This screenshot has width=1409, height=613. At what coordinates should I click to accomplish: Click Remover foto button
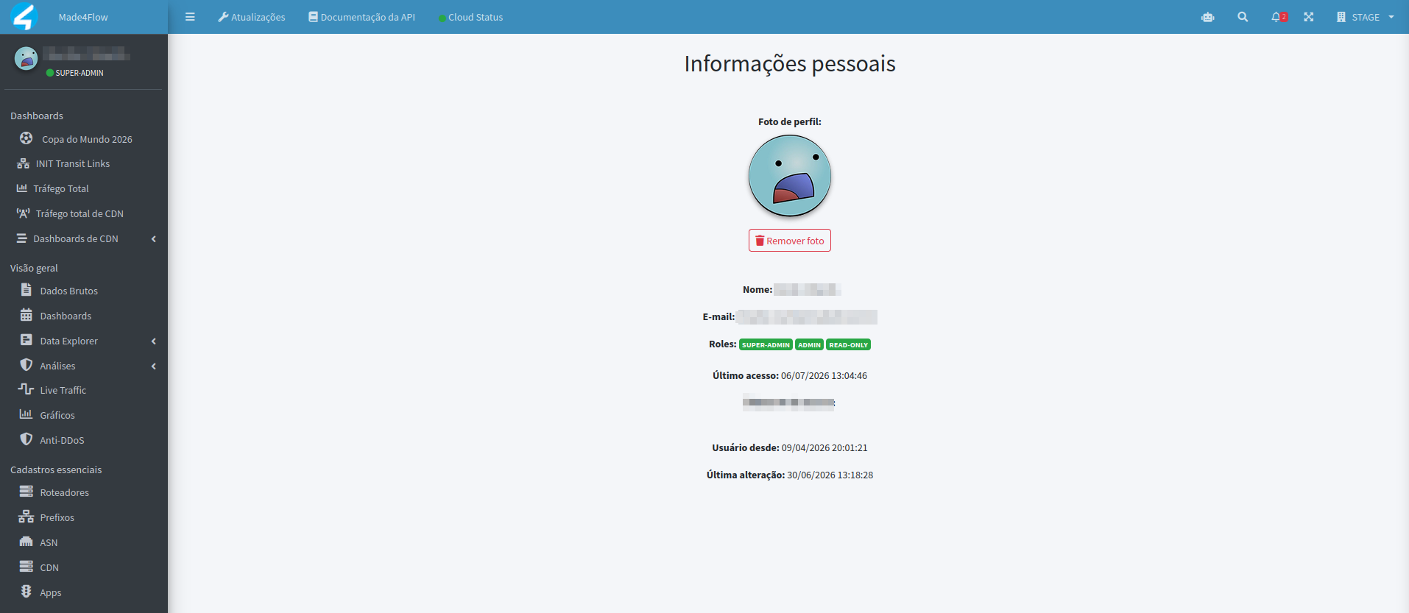coord(790,241)
